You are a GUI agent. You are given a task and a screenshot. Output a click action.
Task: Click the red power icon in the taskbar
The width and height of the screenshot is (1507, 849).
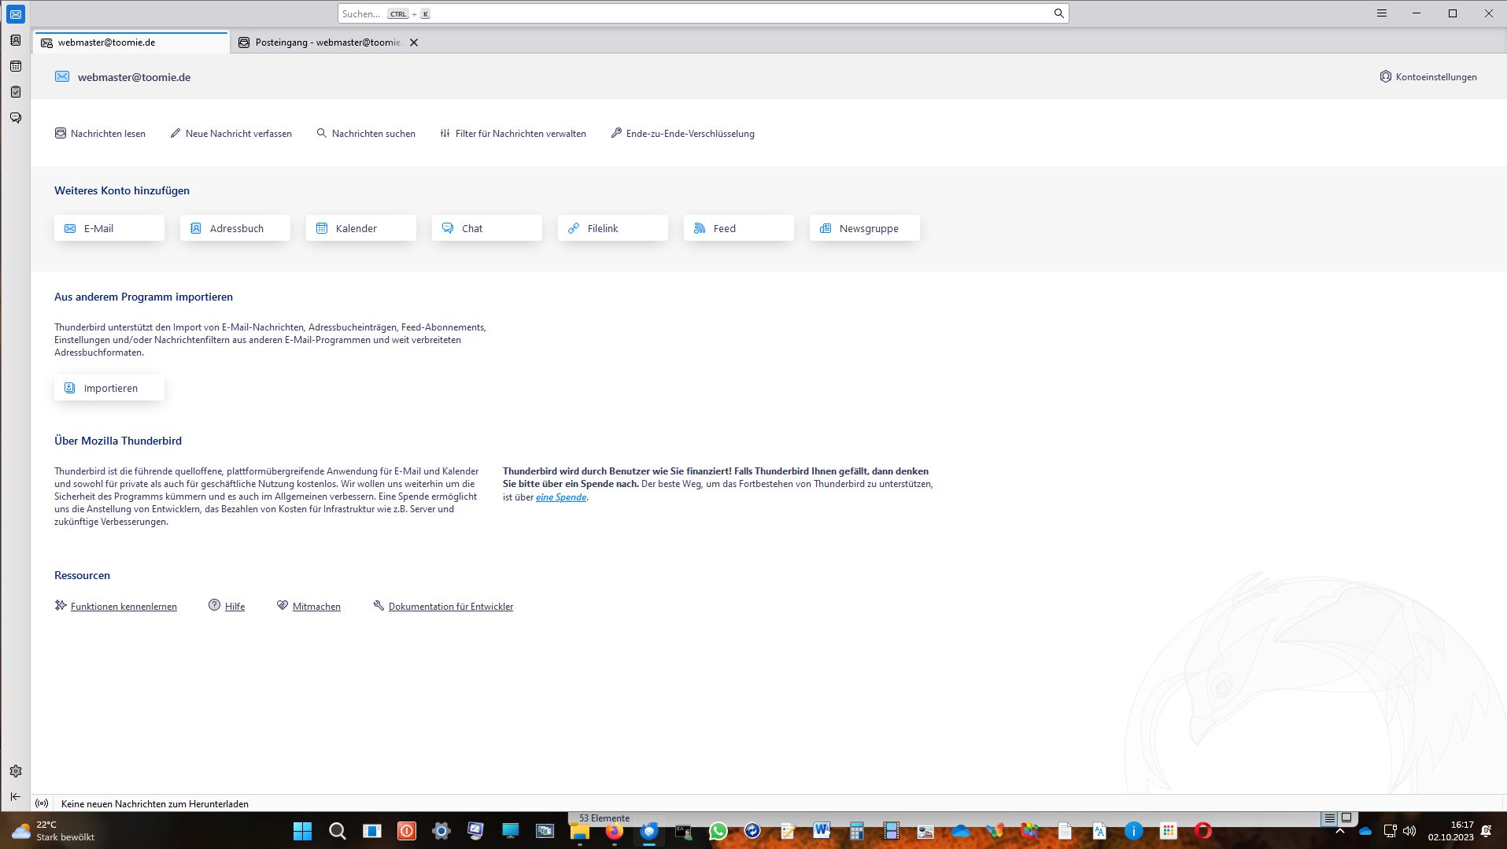tap(406, 831)
